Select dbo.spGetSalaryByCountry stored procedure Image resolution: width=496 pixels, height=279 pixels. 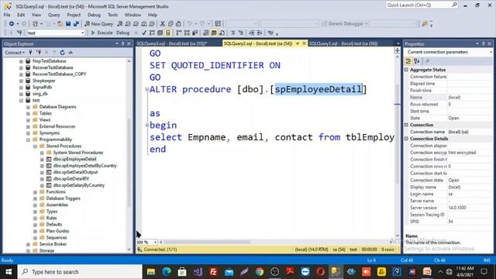(79, 185)
